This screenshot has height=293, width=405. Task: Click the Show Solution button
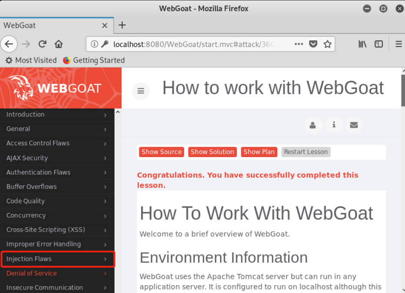click(212, 152)
